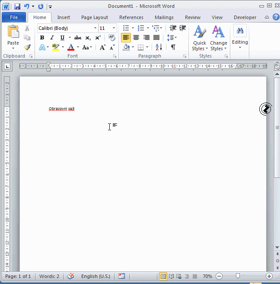Screen dimensions: 280x284
Task: Enable Center text alignment
Action: (x=136, y=38)
